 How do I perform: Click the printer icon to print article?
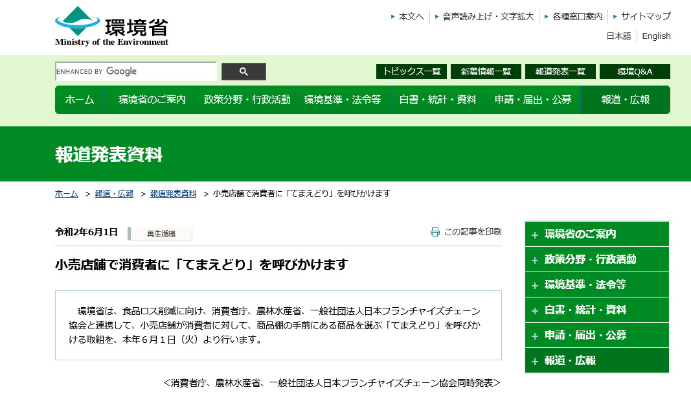coord(435,232)
